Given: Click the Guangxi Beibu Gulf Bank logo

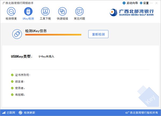Looking at the screenshot, I should click(x=132, y=13).
